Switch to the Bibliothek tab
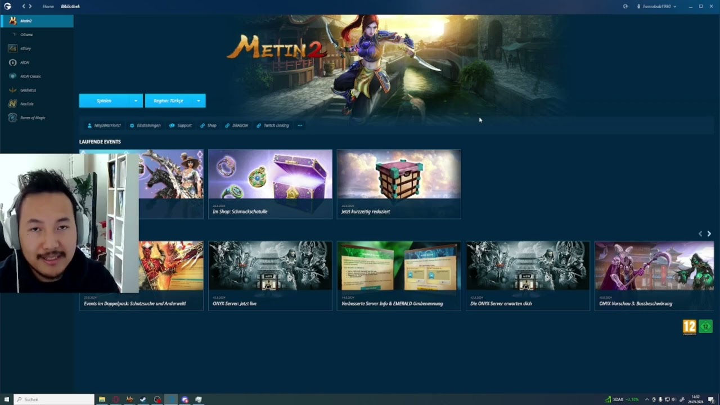Image resolution: width=720 pixels, height=405 pixels. point(70,6)
